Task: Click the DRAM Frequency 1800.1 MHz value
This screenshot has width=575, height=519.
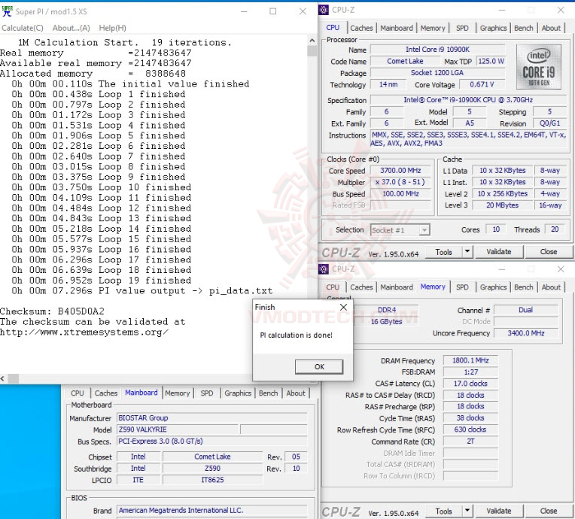Action: click(470, 360)
